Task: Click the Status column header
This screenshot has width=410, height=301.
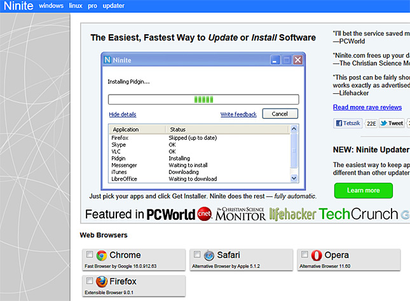Action: click(228, 130)
